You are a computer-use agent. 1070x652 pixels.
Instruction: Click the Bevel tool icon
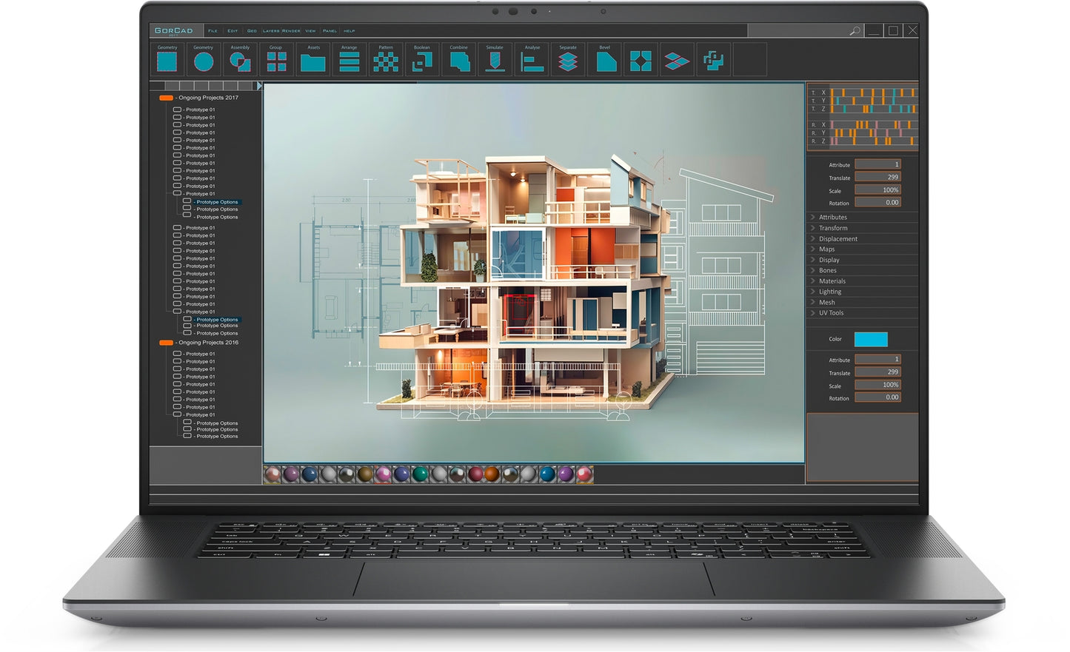606,61
